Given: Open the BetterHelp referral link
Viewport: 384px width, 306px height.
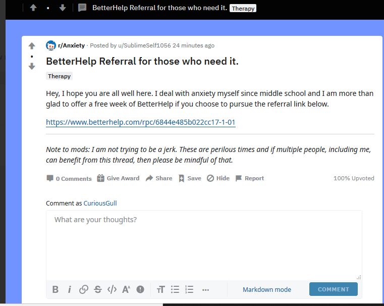Looking at the screenshot, I should (141, 122).
